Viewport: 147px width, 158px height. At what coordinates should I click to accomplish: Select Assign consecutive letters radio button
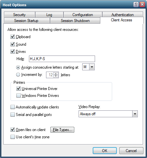click(18, 67)
